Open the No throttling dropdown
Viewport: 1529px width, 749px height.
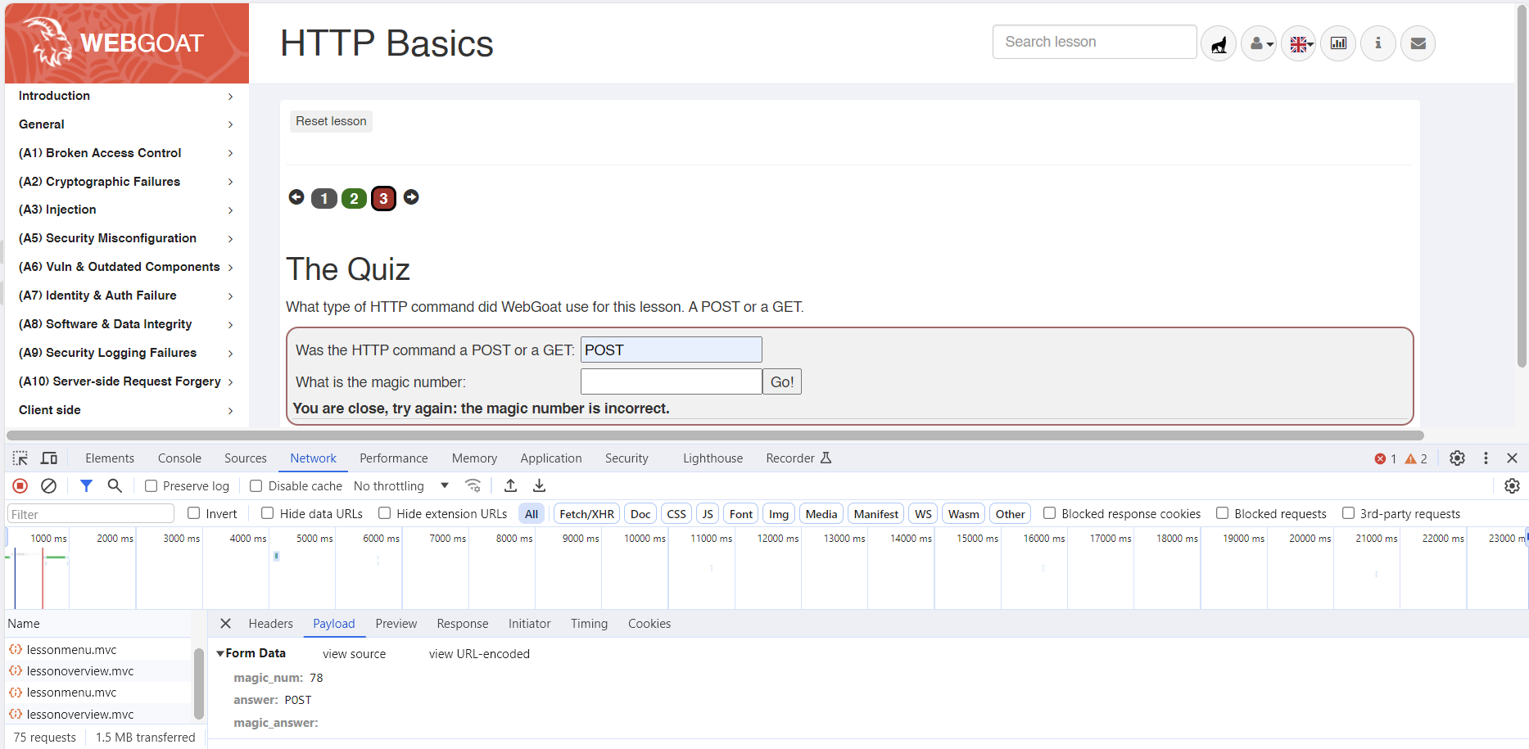pos(401,486)
